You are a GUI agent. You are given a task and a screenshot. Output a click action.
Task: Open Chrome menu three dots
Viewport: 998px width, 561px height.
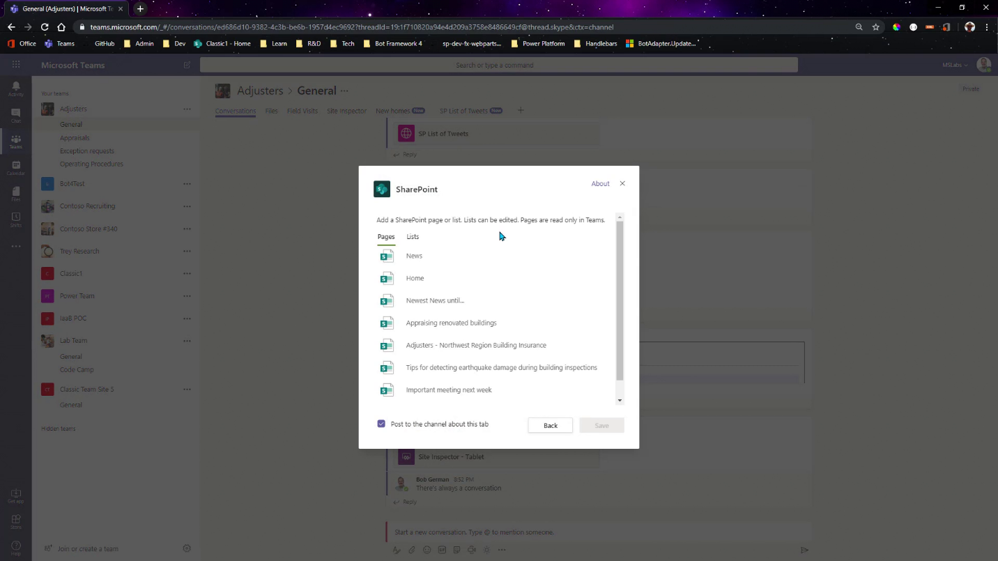click(x=987, y=27)
